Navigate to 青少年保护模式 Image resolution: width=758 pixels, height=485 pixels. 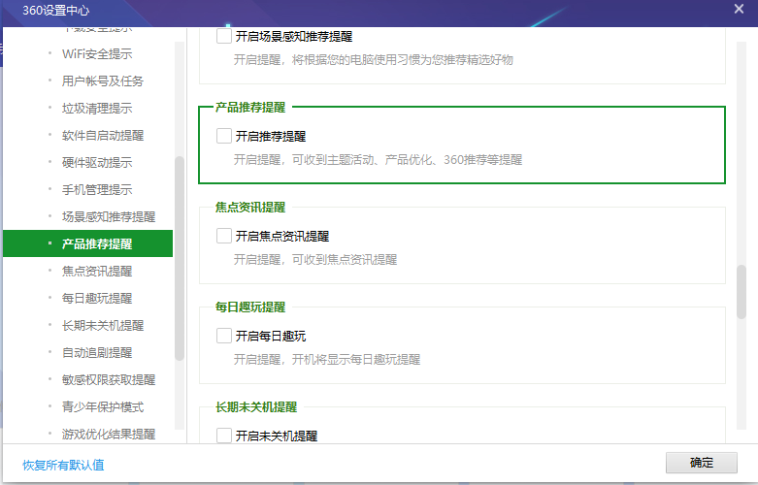pos(102,407)
